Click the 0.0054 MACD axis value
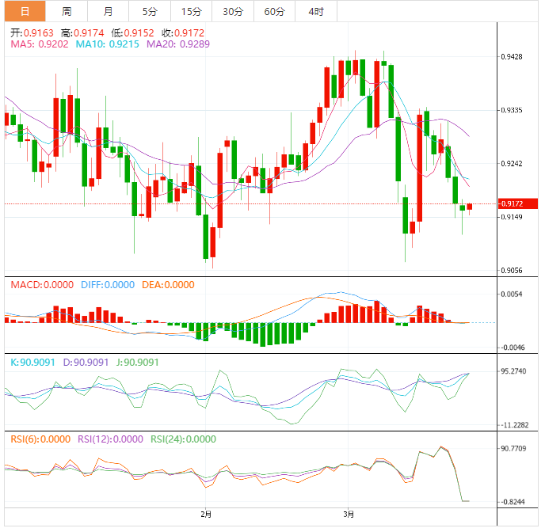Screen dimensions: 545x532 [x=511, y=294]
